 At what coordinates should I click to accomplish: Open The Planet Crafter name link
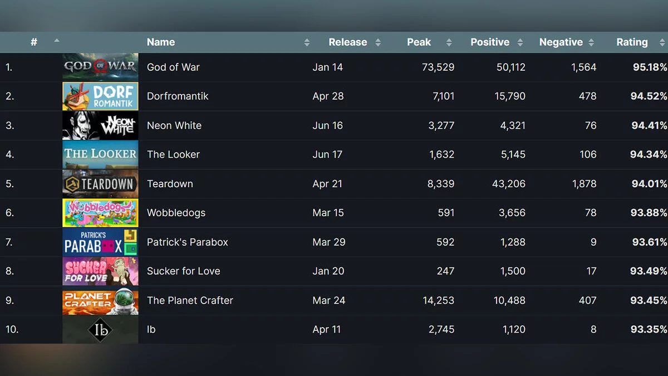190,300
